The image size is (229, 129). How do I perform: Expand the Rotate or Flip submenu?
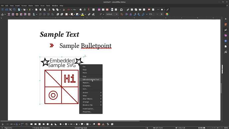click(x=91, y=105)
